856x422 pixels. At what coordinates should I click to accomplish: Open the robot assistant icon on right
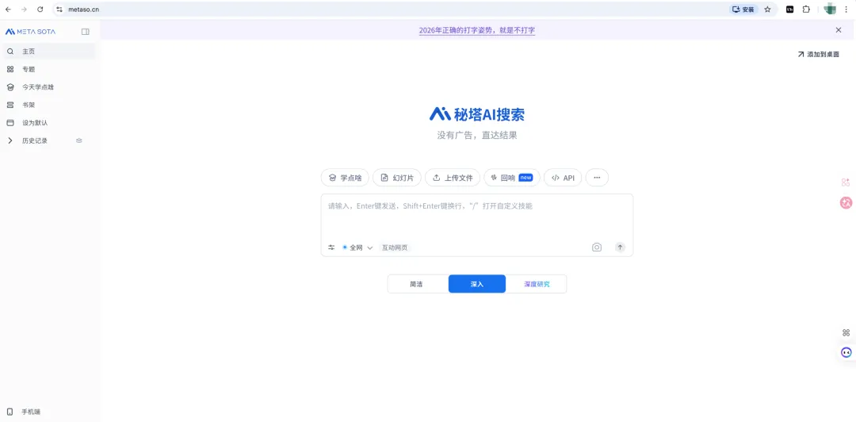(x=846, y=352)
